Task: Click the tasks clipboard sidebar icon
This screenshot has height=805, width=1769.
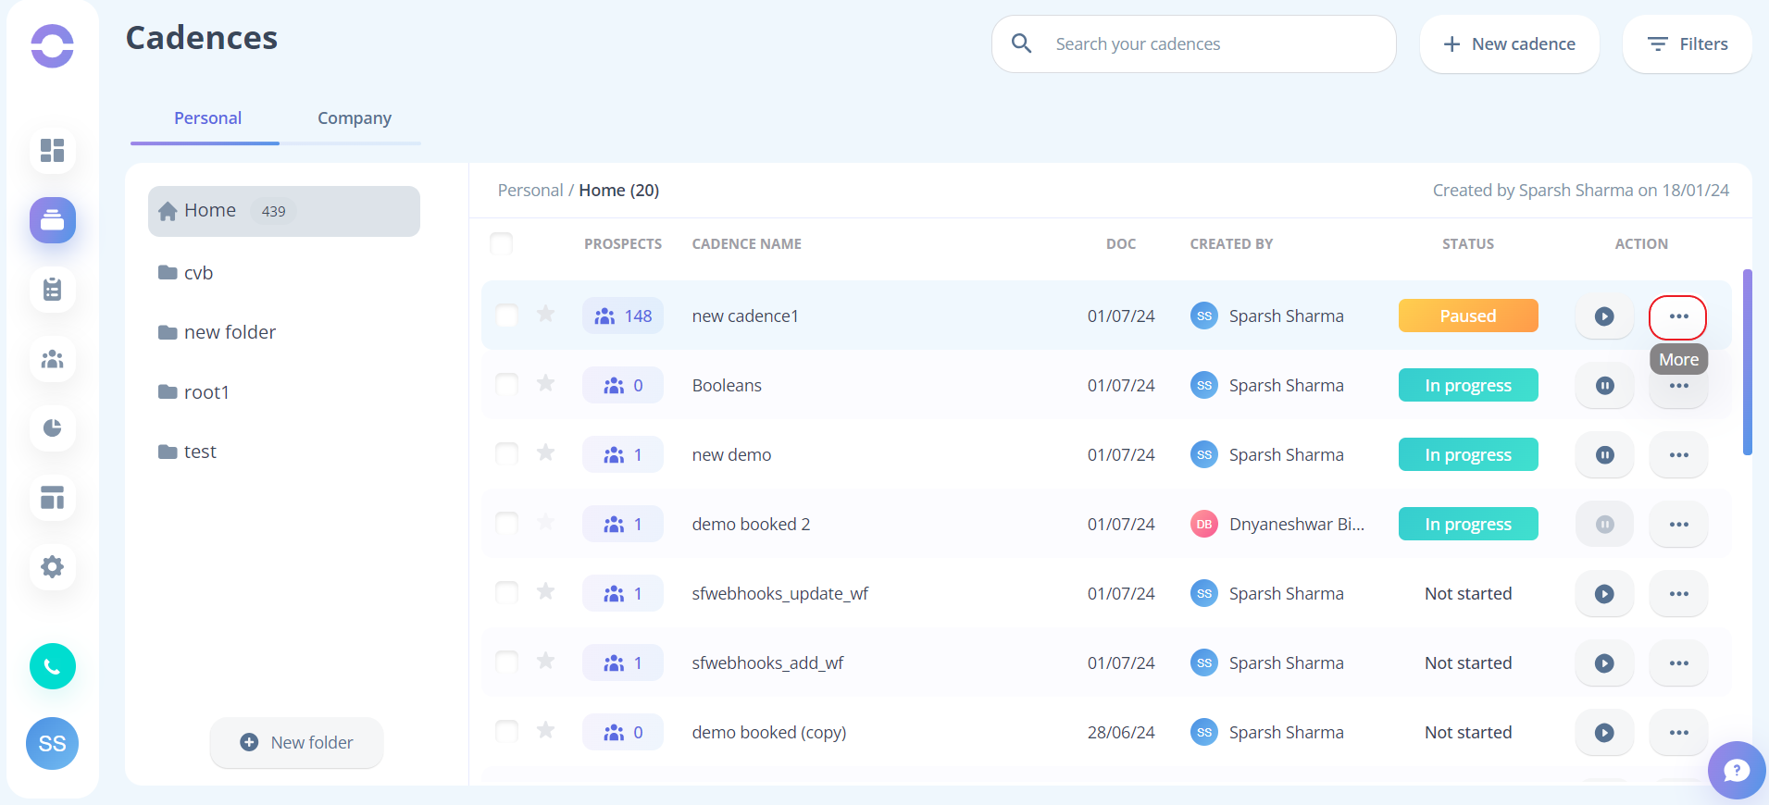Action: pyautogui.click(x=53, y=290)
